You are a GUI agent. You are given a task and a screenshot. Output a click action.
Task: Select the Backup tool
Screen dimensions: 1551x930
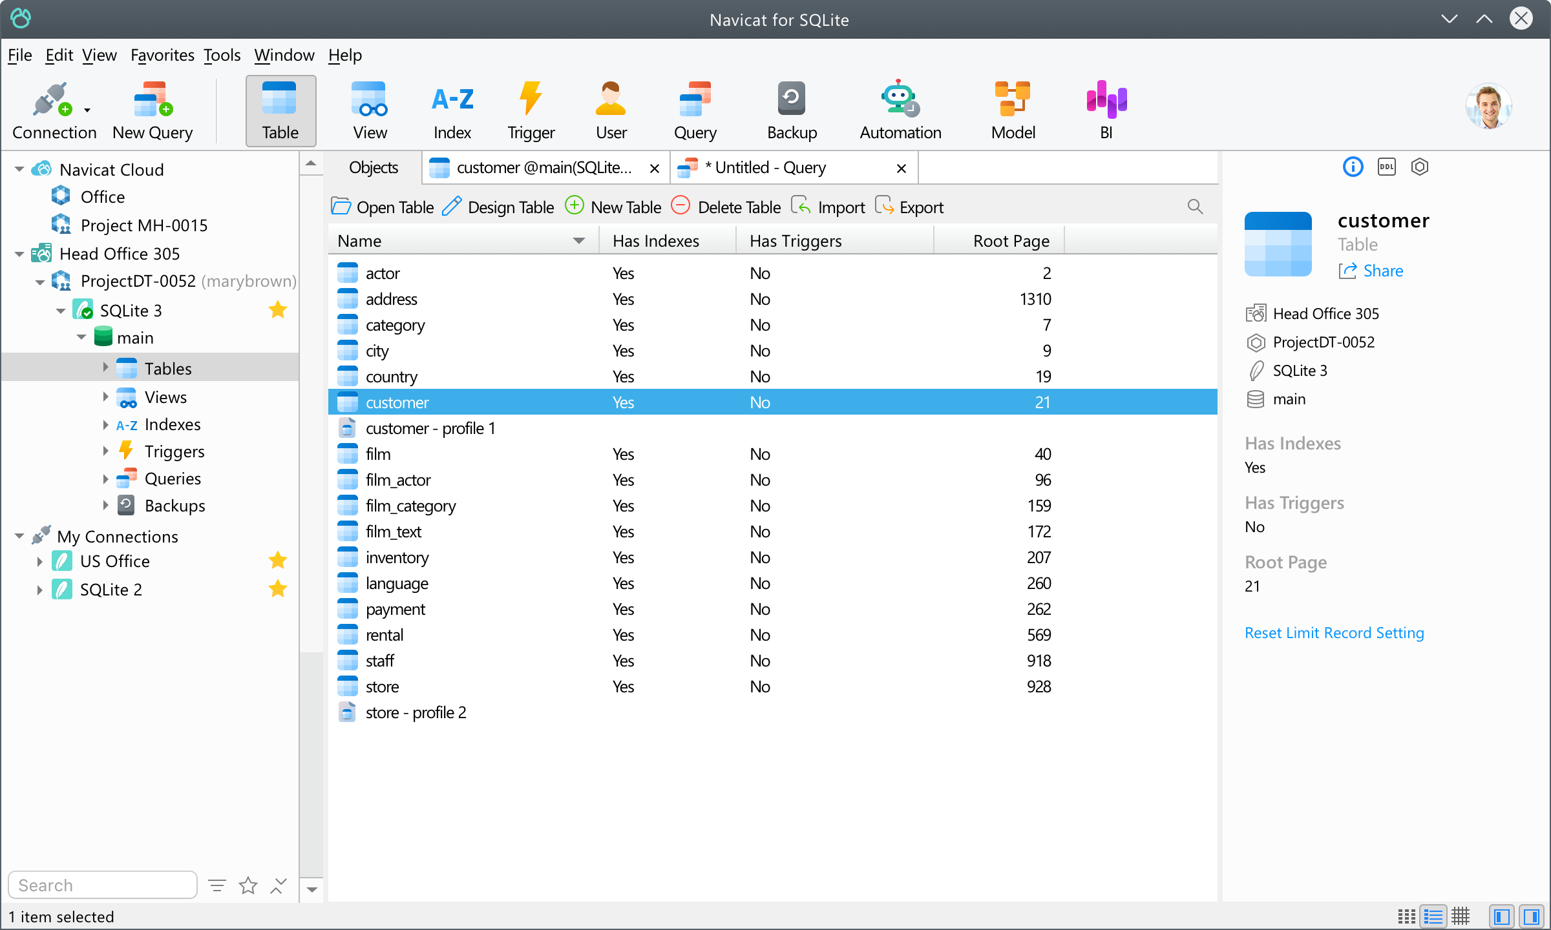(x=791, y=110)
